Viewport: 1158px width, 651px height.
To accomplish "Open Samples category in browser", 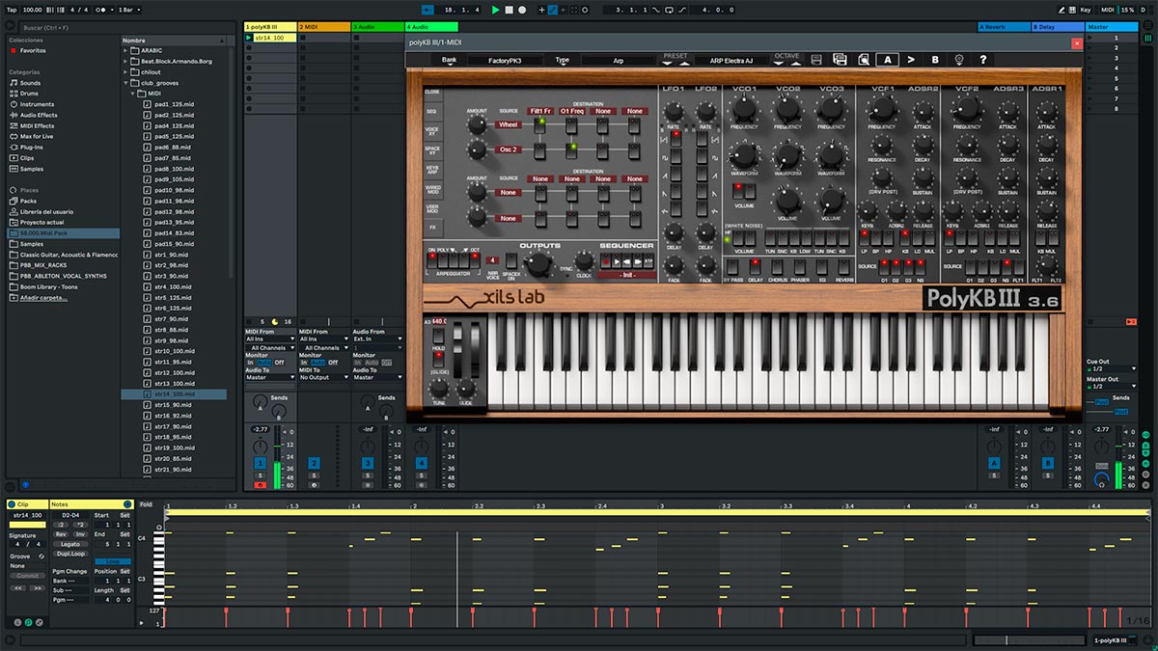I will tap(32, 169).
